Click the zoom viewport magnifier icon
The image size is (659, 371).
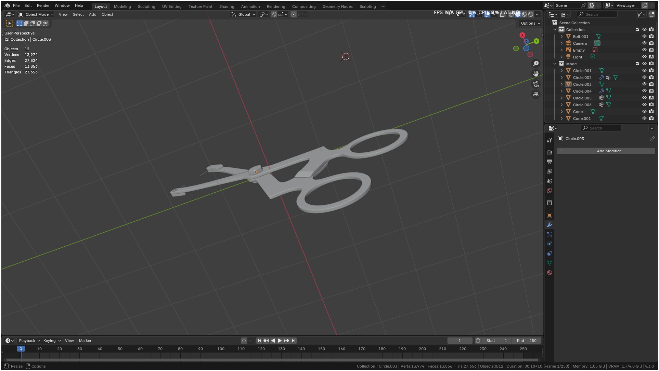pyautogui.click(x=536, y=64)
